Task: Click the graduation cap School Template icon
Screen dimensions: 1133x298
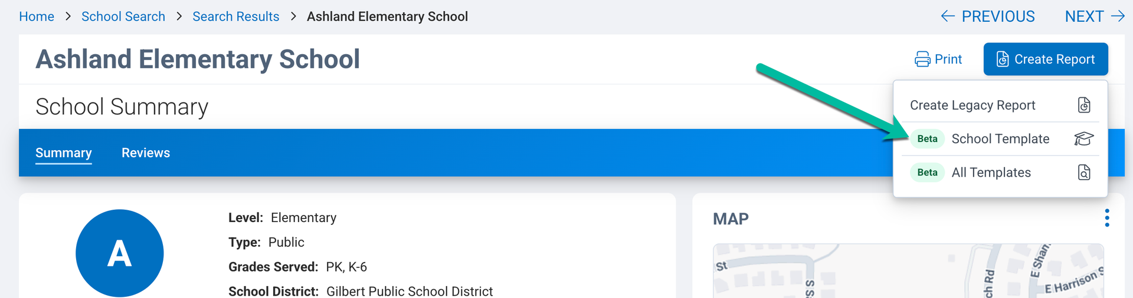Action: pyautogui.click(x=1083, y=139)
